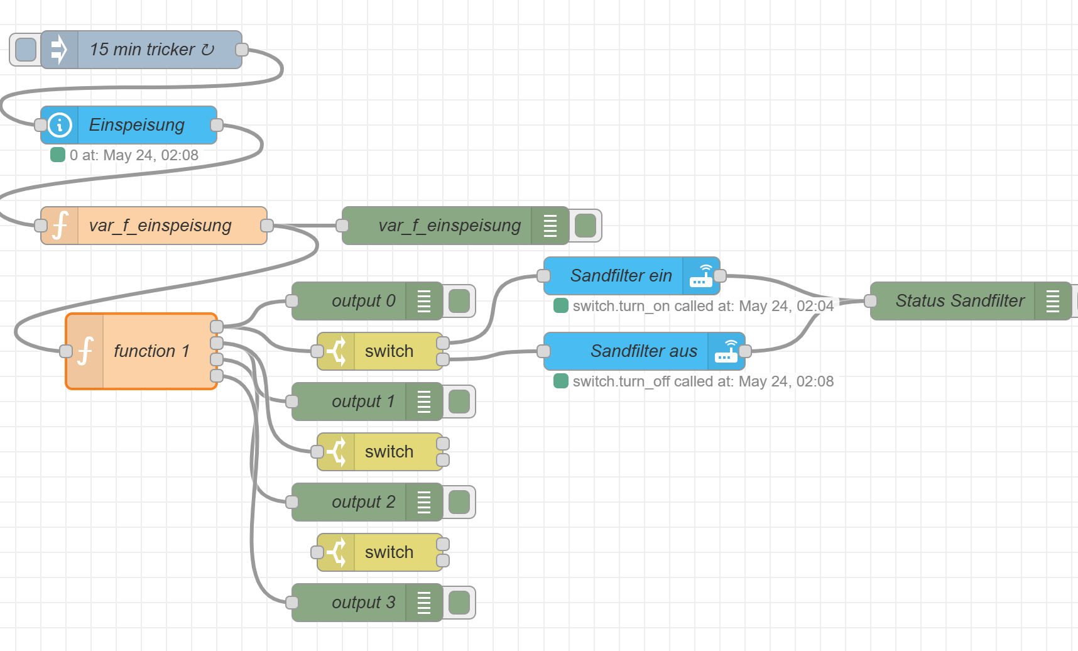Click the branch icon on the topmost switch node

point(336,351)
